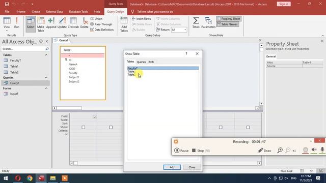Toggle the Property Sheet pane
Screen dimensions: 326x183
click(229, 19)
